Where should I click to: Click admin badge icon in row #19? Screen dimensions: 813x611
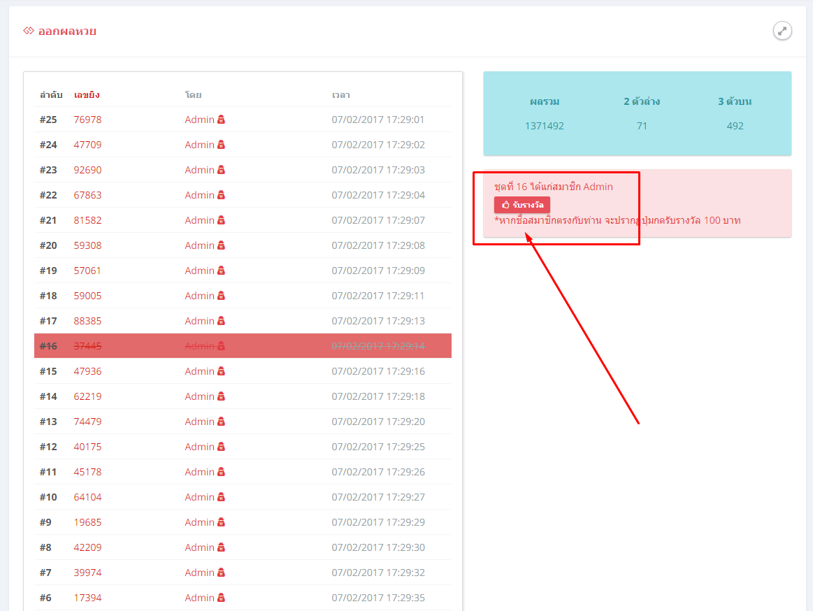click(221, 271)
